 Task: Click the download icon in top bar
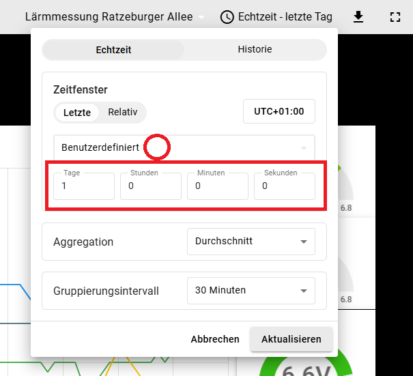tap(359, 17)
